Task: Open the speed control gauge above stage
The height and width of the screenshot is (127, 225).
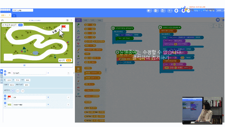Action: click(2, 20)
